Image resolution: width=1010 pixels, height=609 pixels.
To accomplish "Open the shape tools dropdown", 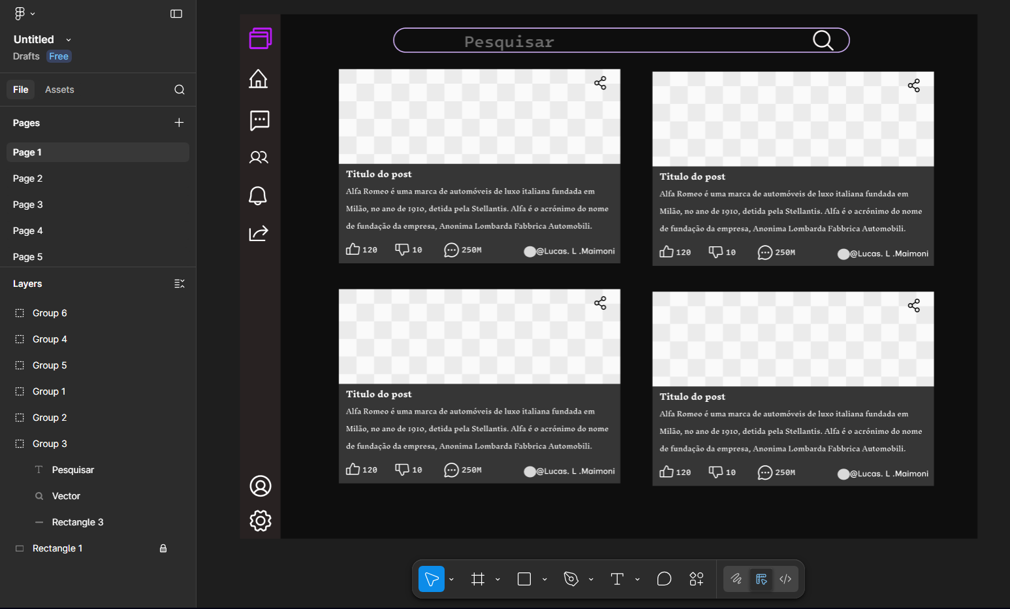I will point(544,579).
